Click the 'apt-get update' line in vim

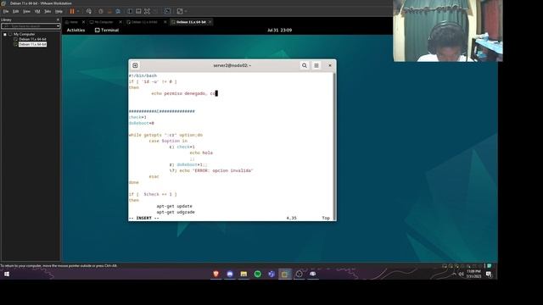coord(174,206)
